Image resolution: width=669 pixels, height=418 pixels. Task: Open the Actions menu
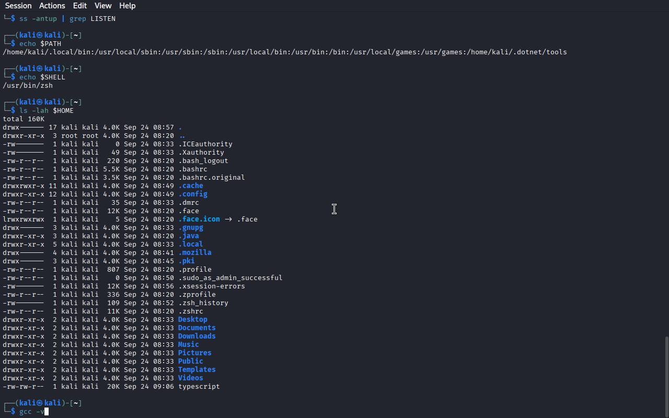52,6
